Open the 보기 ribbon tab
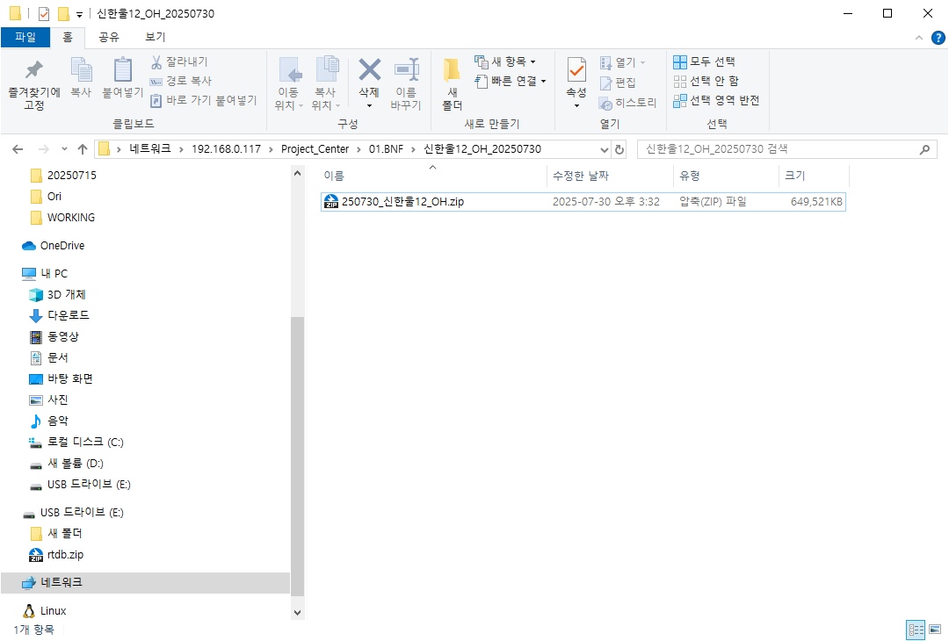Viewport: 949px width, 641px height. [155, 37]
